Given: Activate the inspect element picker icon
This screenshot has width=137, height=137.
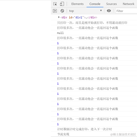Looking at the screenshot, I should click(55, 4).
